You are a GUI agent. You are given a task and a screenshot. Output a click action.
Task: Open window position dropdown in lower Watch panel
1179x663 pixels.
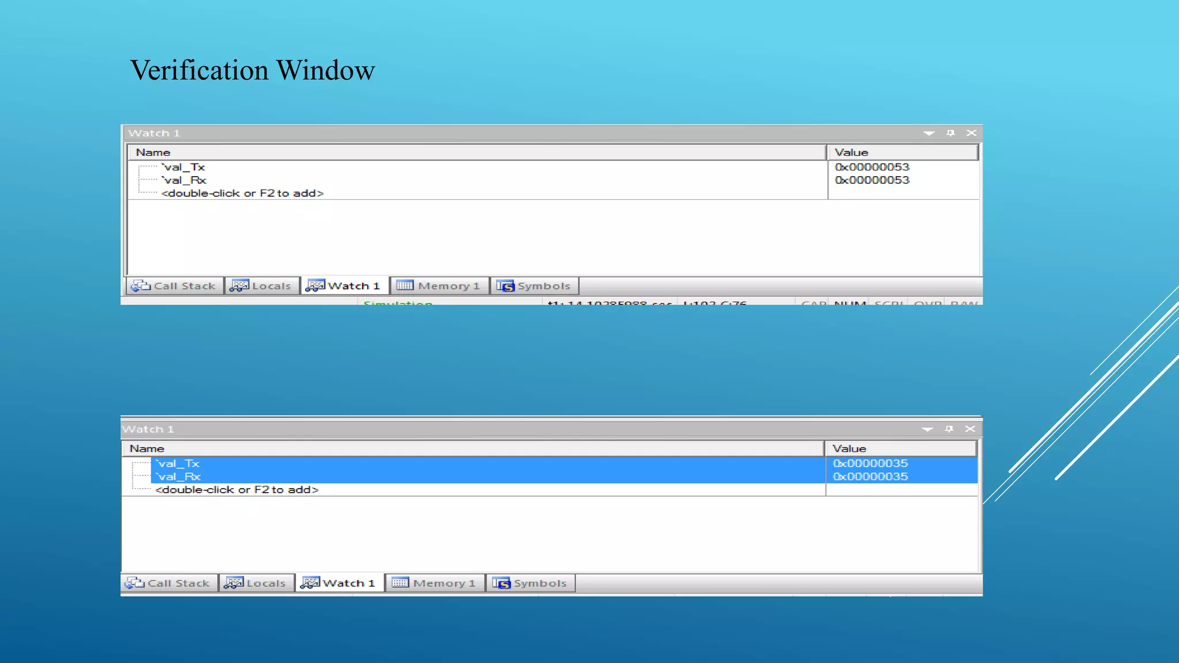[927, 429]
